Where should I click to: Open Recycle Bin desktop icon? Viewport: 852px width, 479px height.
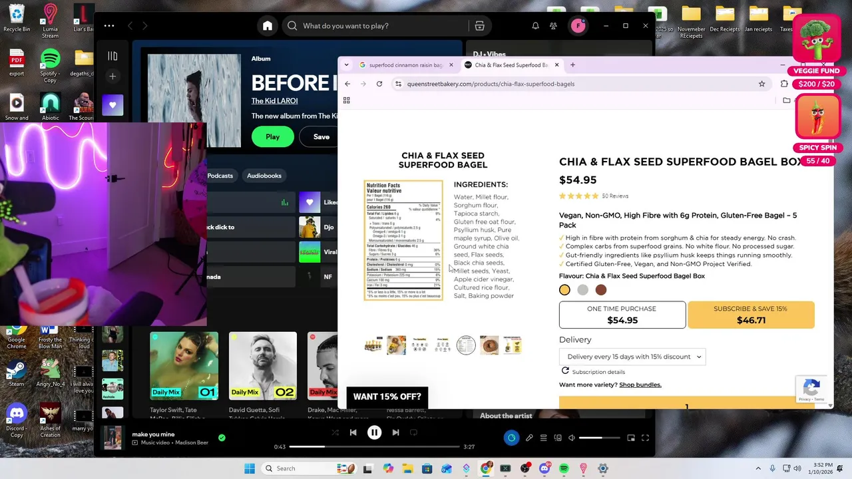click(x=17, y=18)
